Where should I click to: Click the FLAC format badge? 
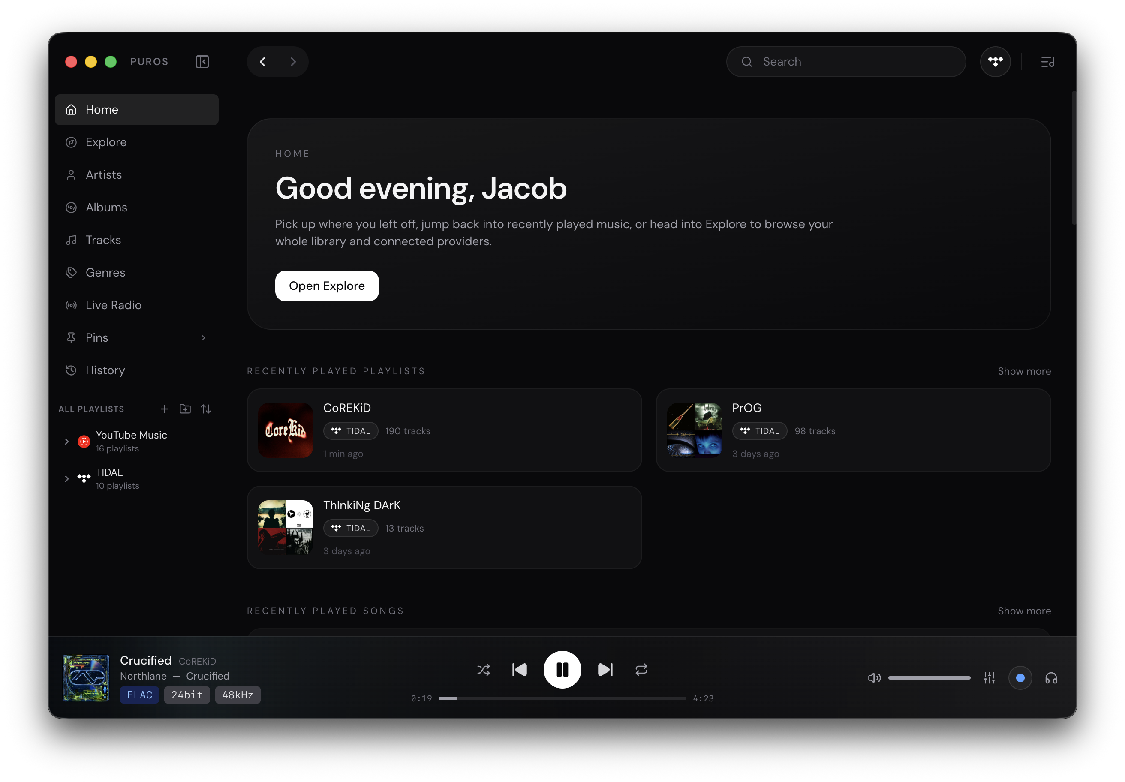point(140,695)
